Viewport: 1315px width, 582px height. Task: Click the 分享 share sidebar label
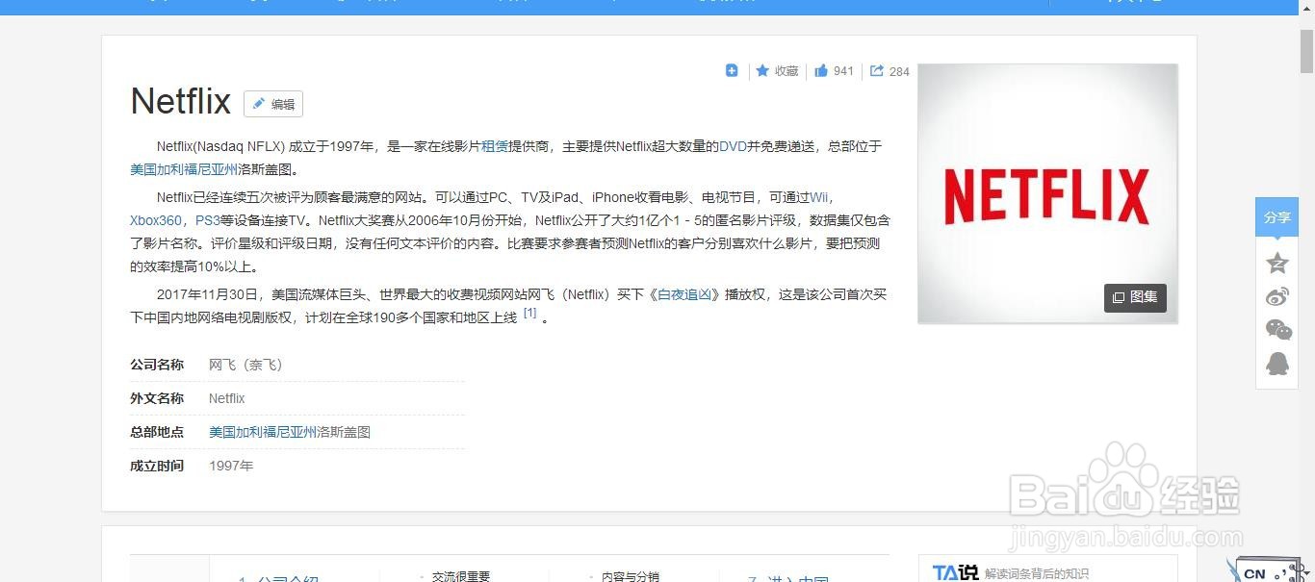[x=1277, y=217]
